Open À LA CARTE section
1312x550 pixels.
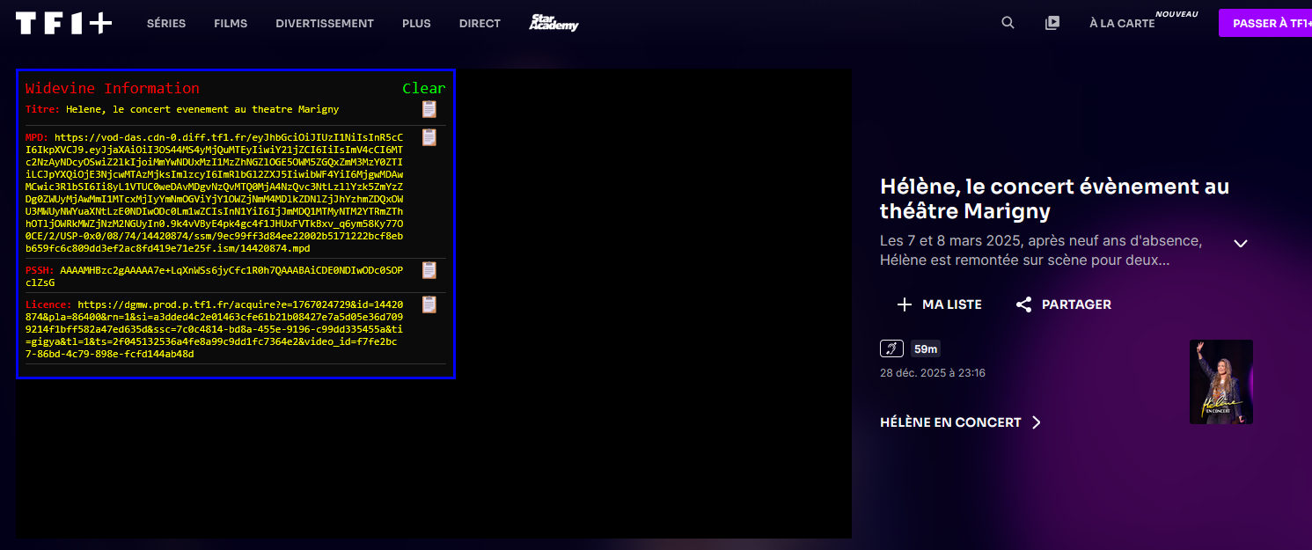[x=1122, y=24]
